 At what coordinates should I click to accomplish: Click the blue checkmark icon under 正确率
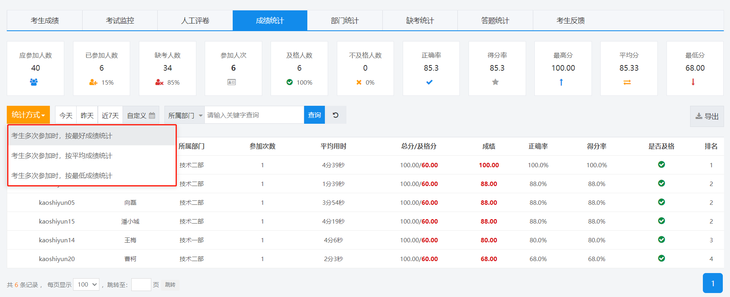pos(429,82)
